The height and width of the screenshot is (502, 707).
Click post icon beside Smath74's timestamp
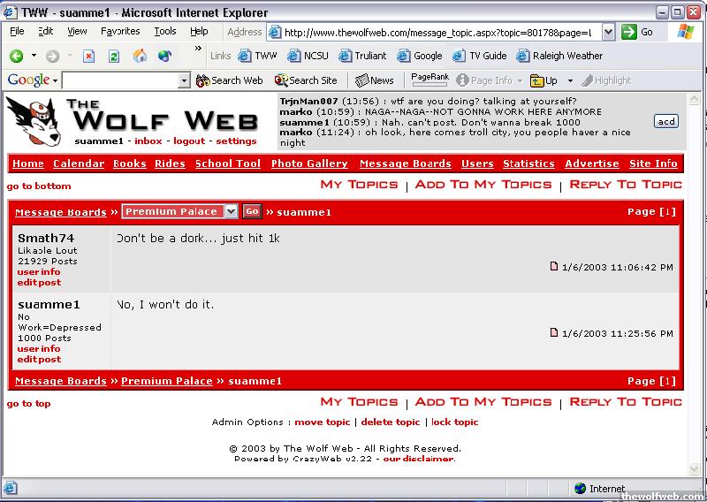tap(554, 266)
